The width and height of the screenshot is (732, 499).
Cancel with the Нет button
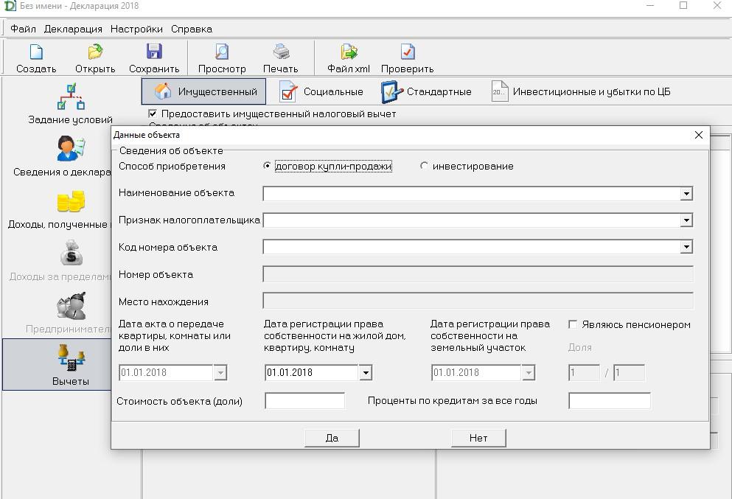(x=478, y=438)
